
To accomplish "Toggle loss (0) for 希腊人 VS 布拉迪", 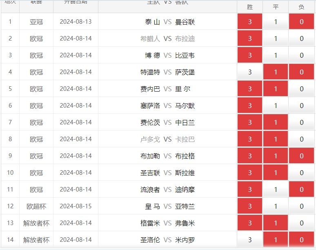I will 301,38.
